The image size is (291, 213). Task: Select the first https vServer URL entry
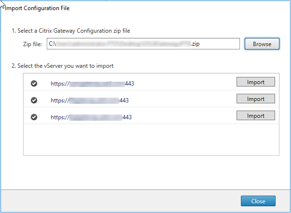tap(92, 83)
